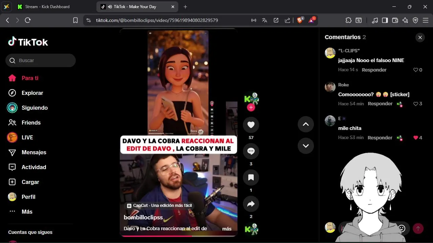Go back with the browser back arrow
Image resolution: width=433 pixels, height=243 pixels.
7,20
